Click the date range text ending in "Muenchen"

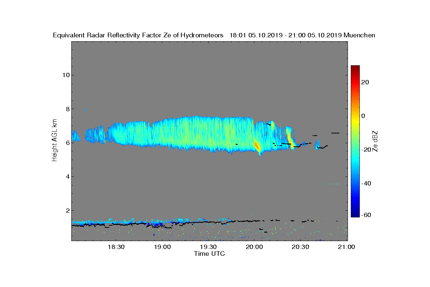coord(302,35)
